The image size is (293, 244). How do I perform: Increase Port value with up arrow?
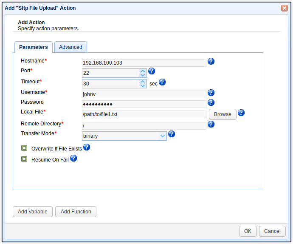pyautogui.click(x=143, y=71)
